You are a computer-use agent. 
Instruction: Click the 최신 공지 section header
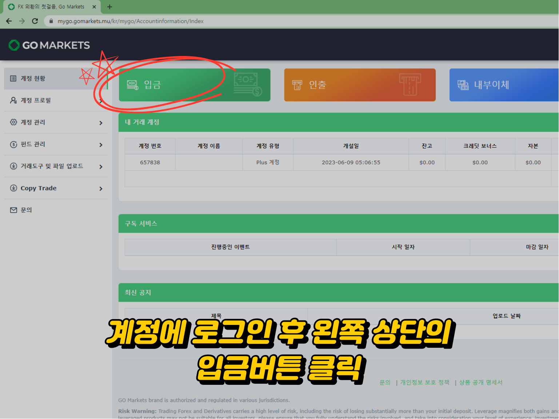click(x=339, y=293)
